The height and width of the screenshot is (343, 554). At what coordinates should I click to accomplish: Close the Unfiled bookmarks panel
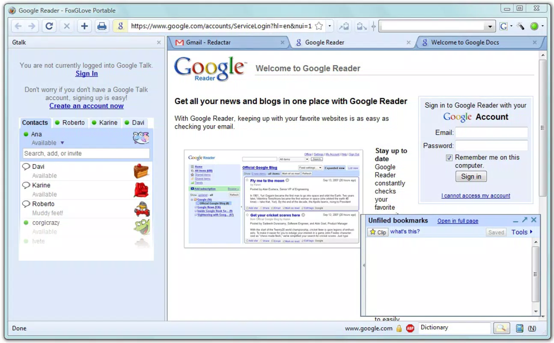click(533, 220)
